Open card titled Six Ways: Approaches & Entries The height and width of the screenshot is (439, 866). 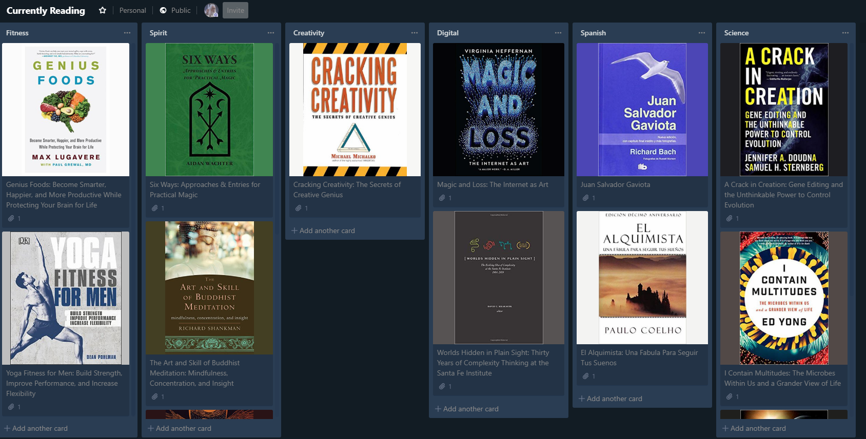[205, 190]
